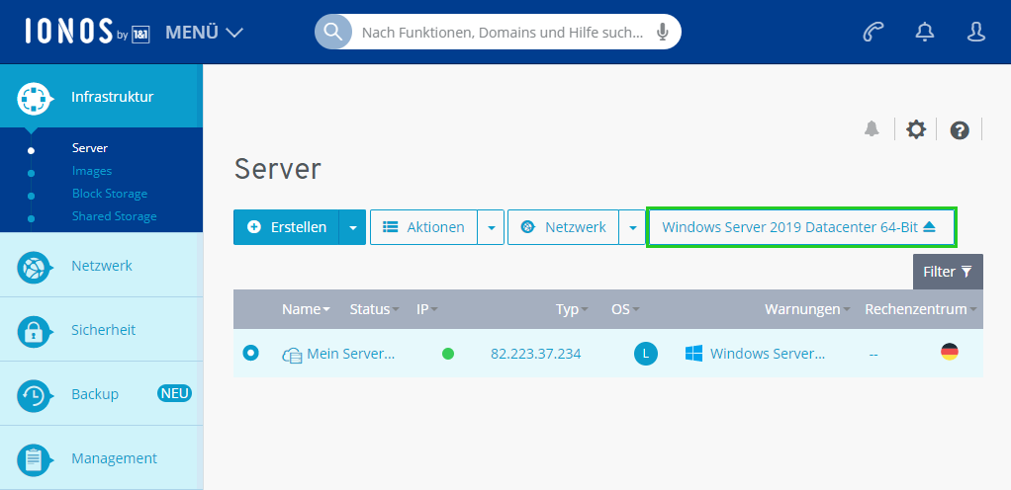Activate the voice search microphone icon

point(662,33)
